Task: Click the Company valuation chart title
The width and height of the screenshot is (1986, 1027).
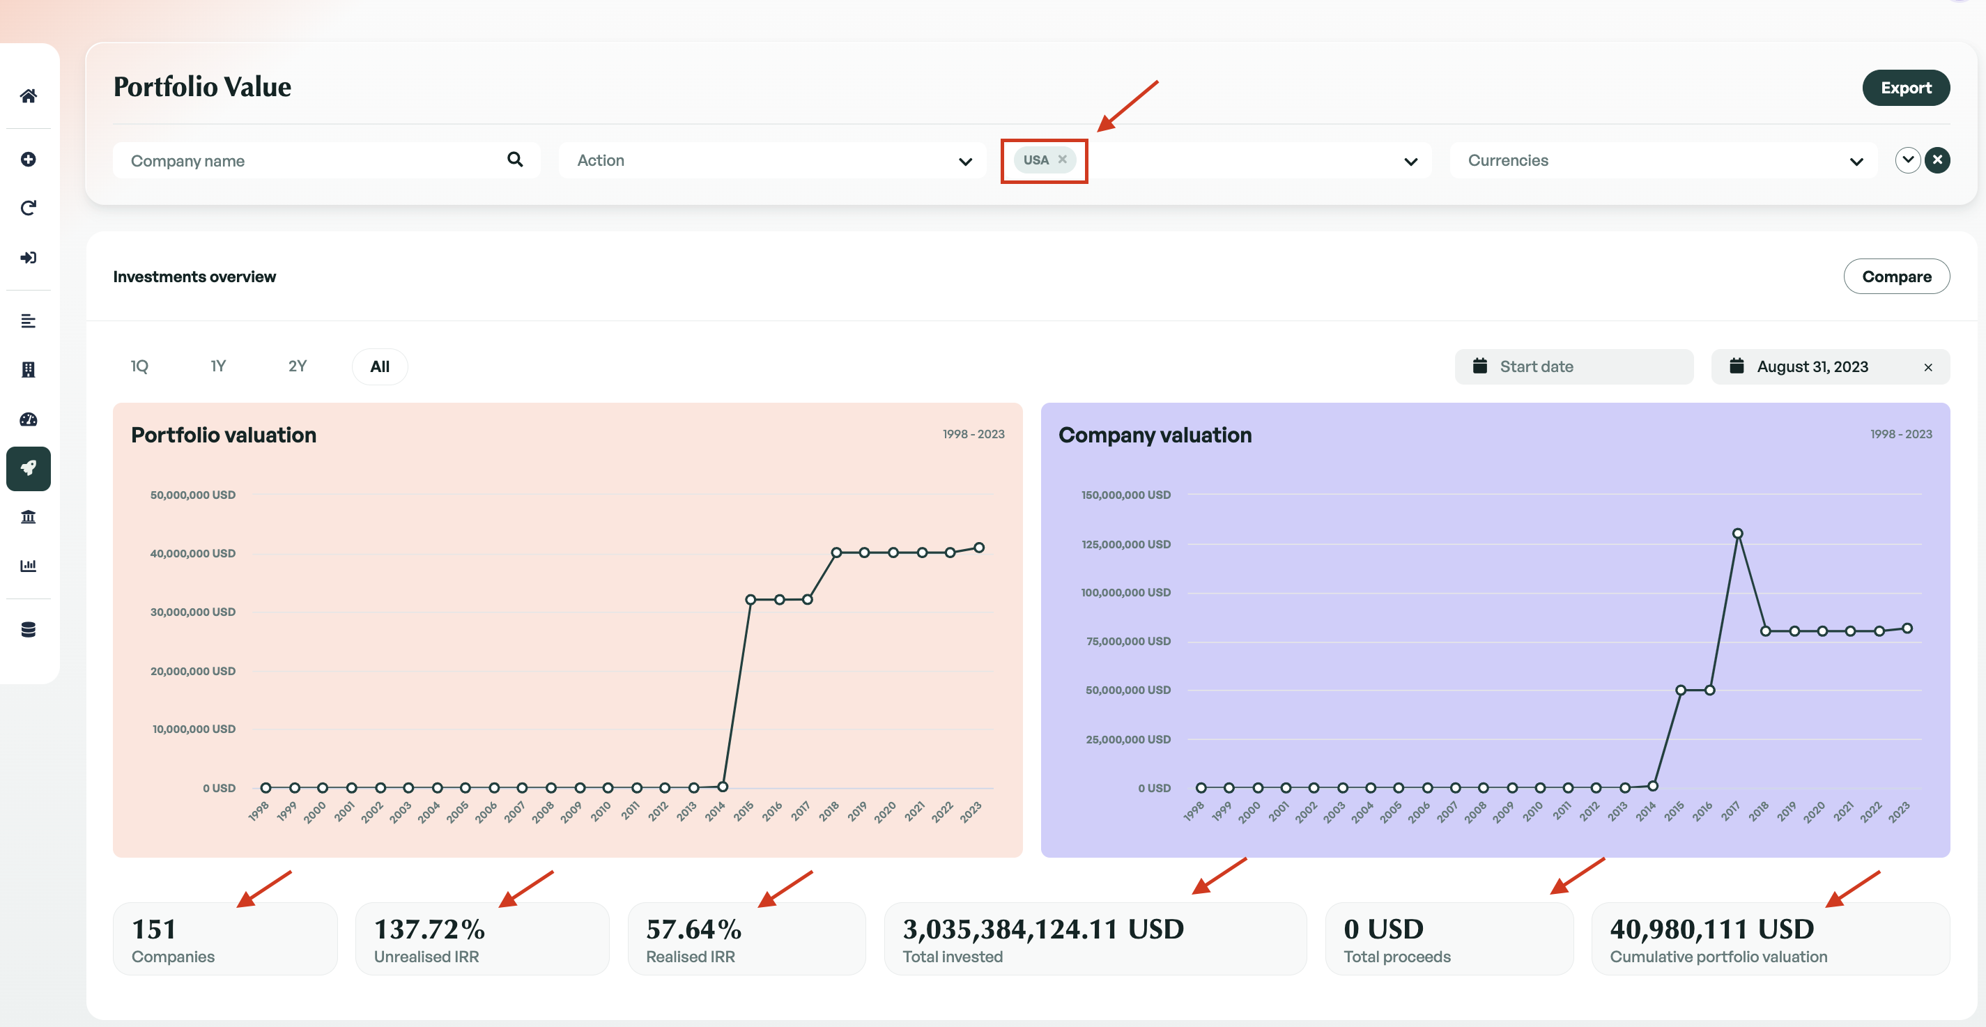Action: pyautogui.click(x=1155, y=435)
